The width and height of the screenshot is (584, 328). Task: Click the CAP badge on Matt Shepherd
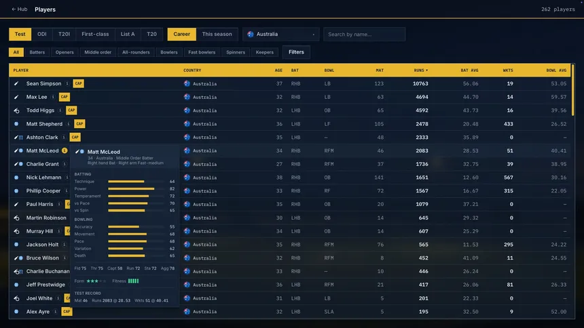79,124
